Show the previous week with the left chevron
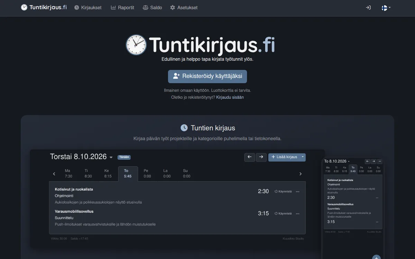The height and width of the screenshot is (259, 415). 54,174
